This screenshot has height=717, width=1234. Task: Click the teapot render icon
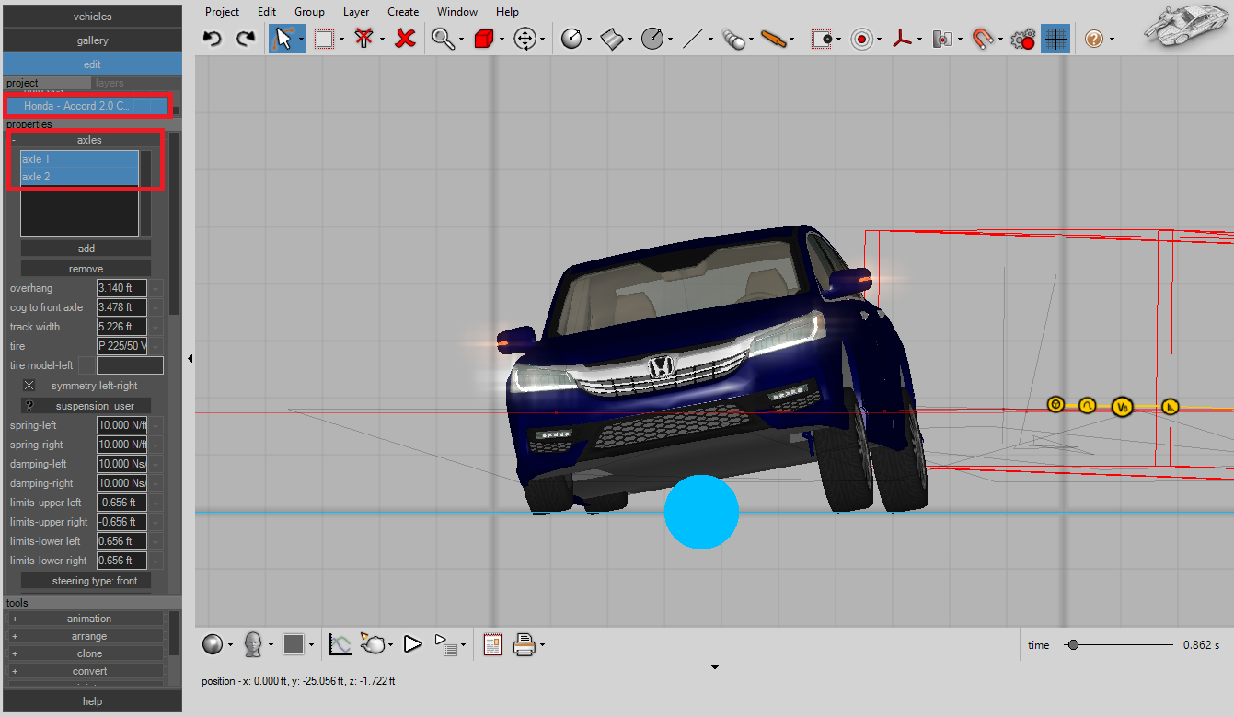[x=374, y=644]
